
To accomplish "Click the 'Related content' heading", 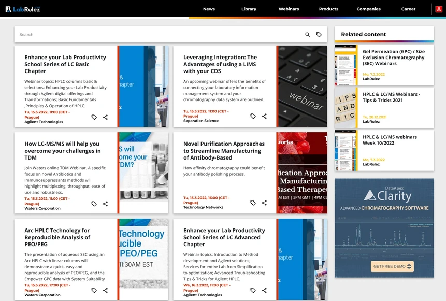I will coord(364,34).
